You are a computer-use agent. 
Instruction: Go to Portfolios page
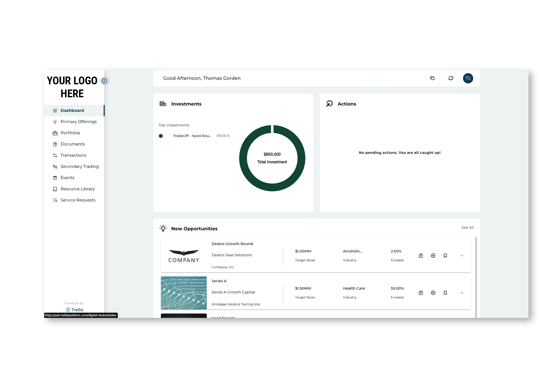pyautogui.click(x=70, y=133)
